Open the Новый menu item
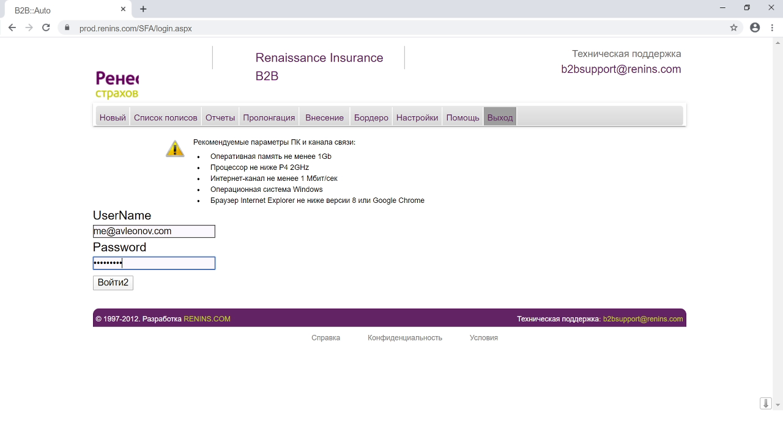 coord(113,117)
